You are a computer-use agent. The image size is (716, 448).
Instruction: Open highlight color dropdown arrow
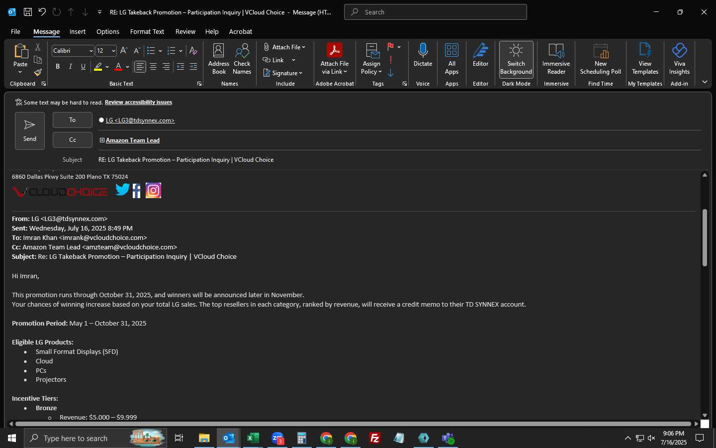coord(107,67)
